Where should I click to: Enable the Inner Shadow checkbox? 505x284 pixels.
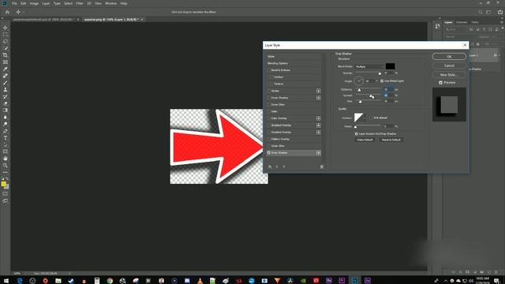tap(269, 98)
